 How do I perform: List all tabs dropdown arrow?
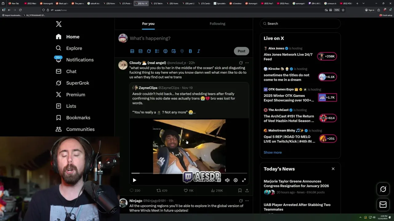(x=364, y=3)
